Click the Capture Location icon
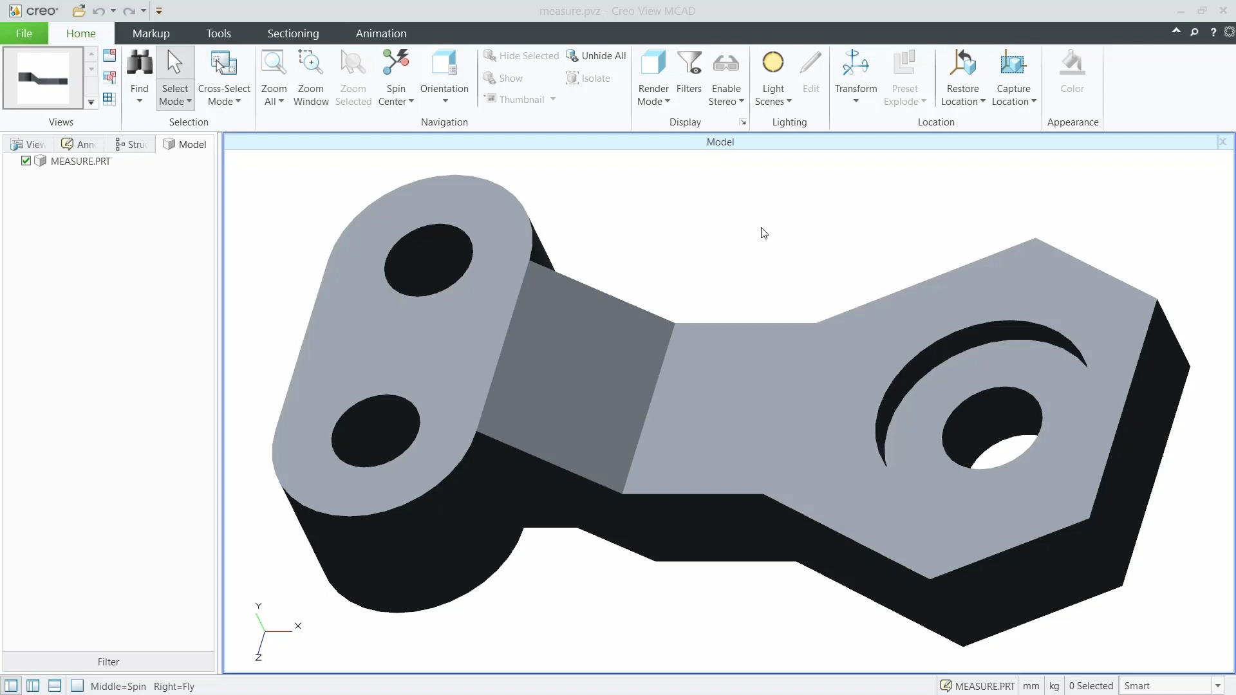The width and height of the screenshot is (1236, 695). [1013, 64]
